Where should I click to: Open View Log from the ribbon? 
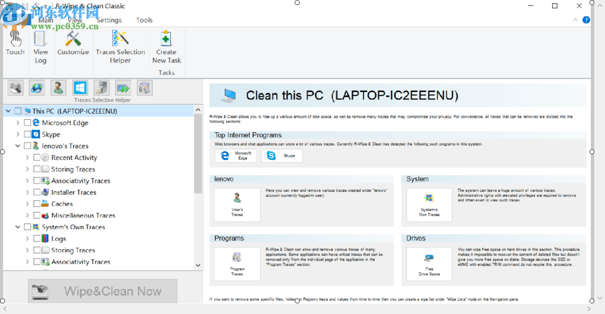click(x=40, y=47)
